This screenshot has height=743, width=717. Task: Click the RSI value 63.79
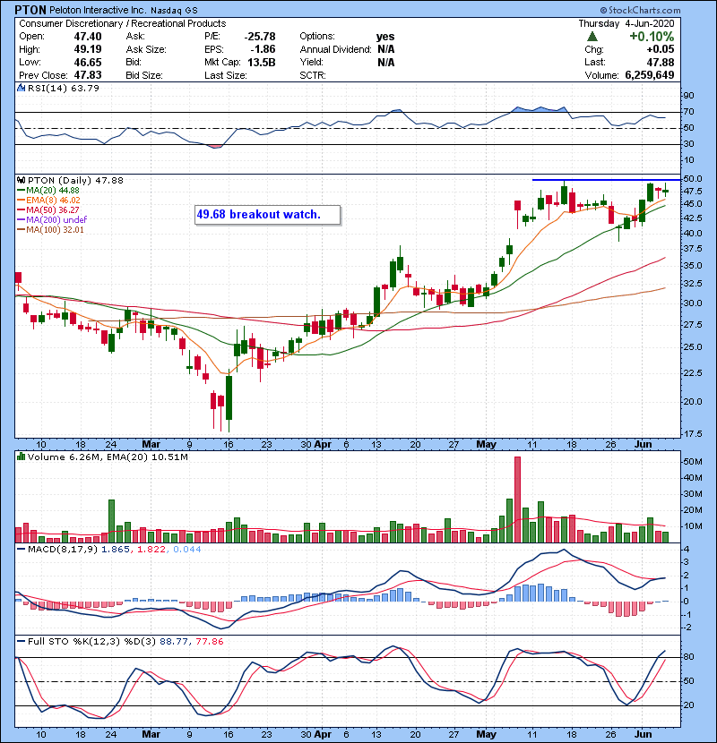click(85, 88)
